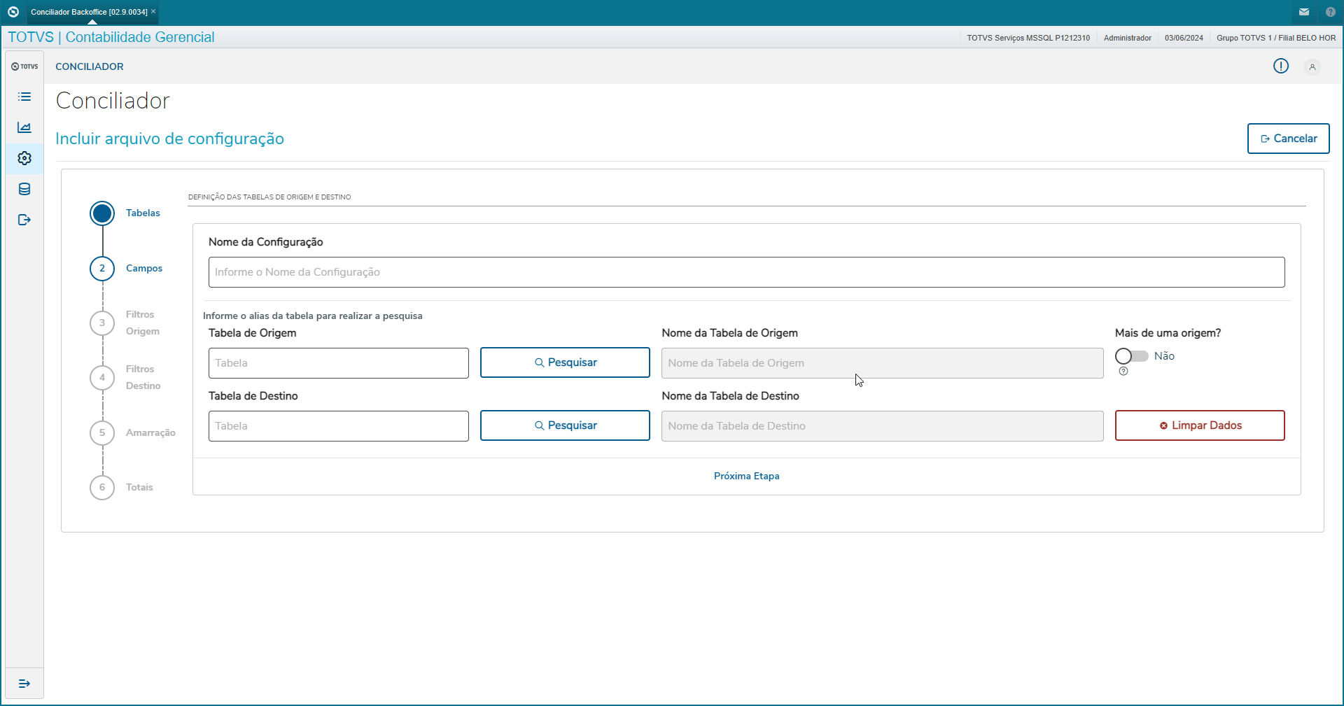Open the chart dashboard icon in sidebar

coord(24,127)
